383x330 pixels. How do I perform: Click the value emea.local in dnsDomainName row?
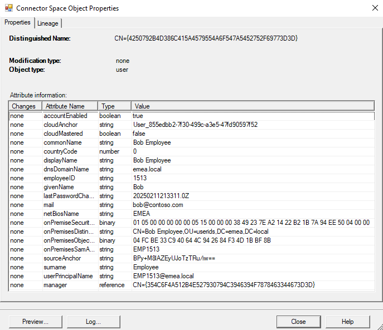147,169
